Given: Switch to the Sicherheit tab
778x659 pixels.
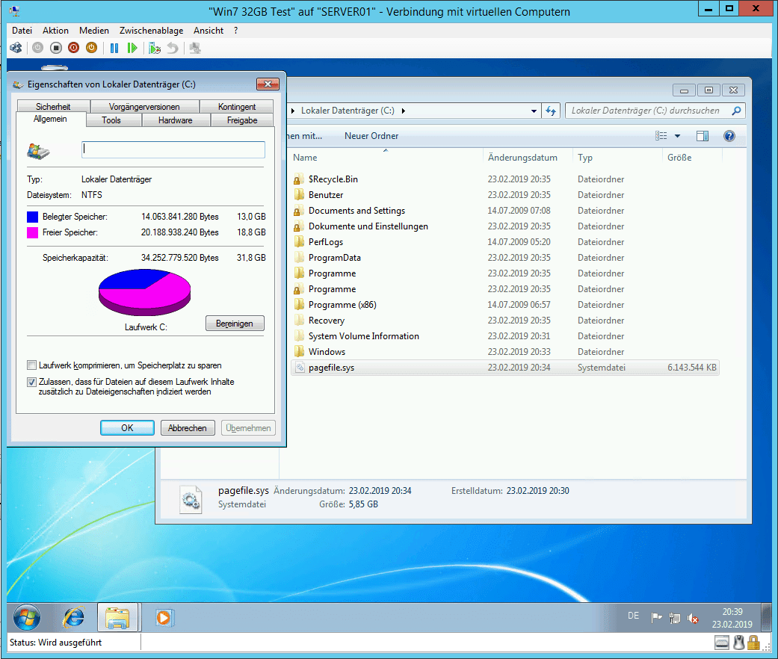Looking at the screenshot, I should pyautogui.click(x=53, y=107).
